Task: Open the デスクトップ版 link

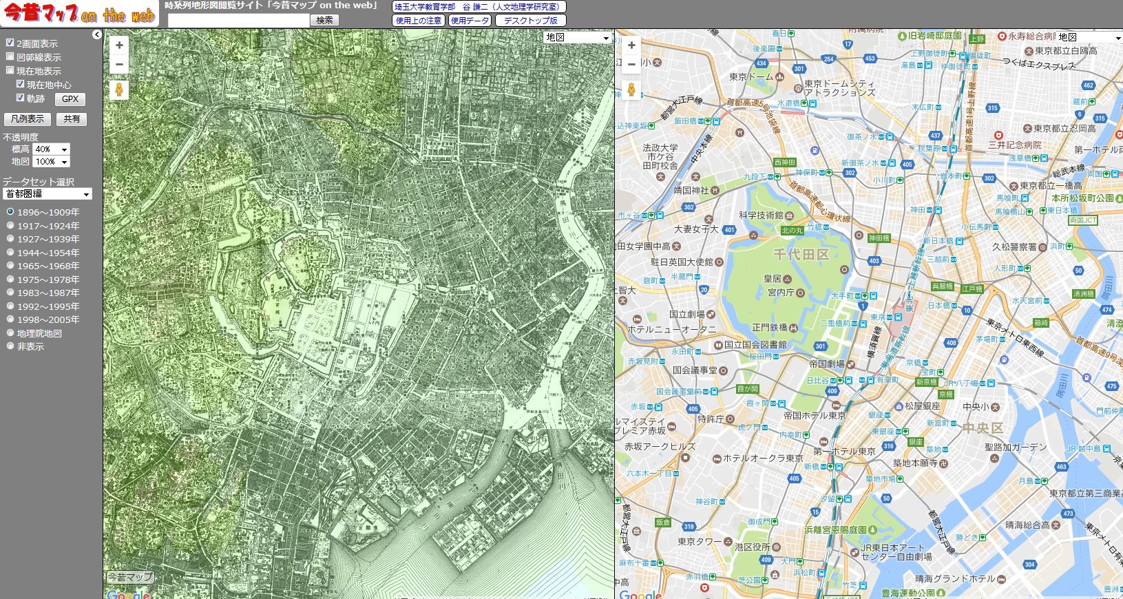Action: click(x=531, y=21)
